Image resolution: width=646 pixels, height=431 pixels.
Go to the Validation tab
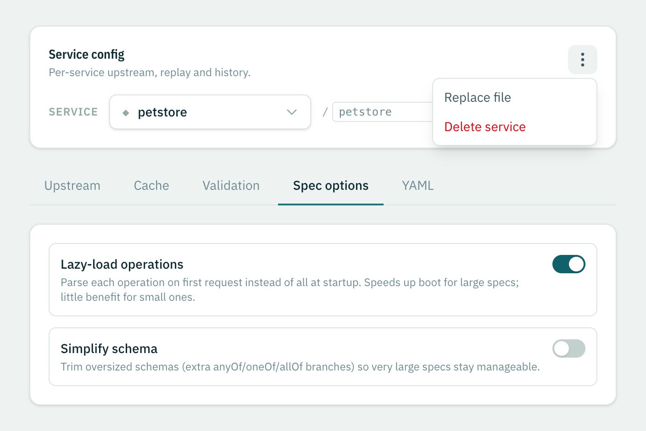point(231,186)
